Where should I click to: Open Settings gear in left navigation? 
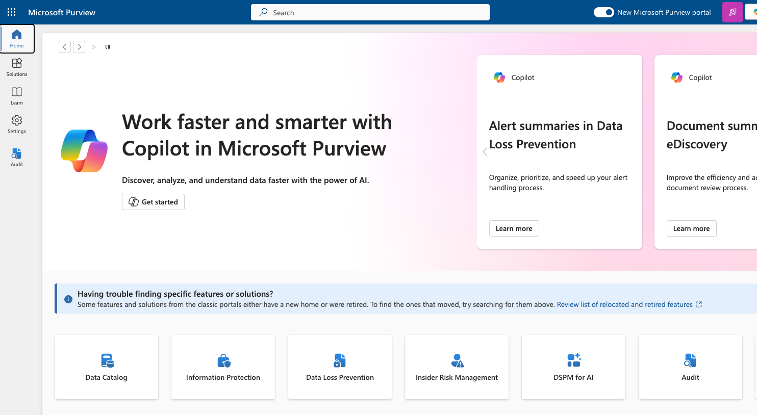(17, 124)
